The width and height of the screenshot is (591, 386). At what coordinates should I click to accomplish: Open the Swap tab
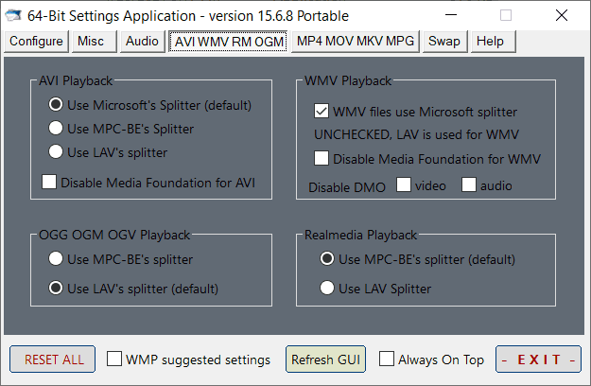click(443, 42)
